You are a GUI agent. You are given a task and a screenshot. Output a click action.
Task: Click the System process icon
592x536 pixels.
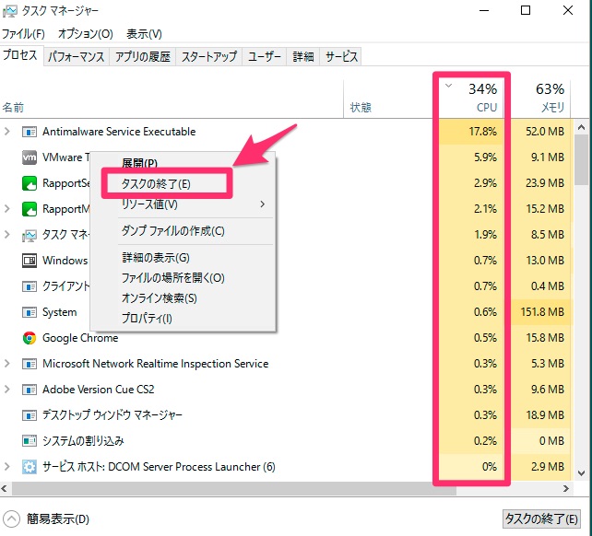pos(30,312)
